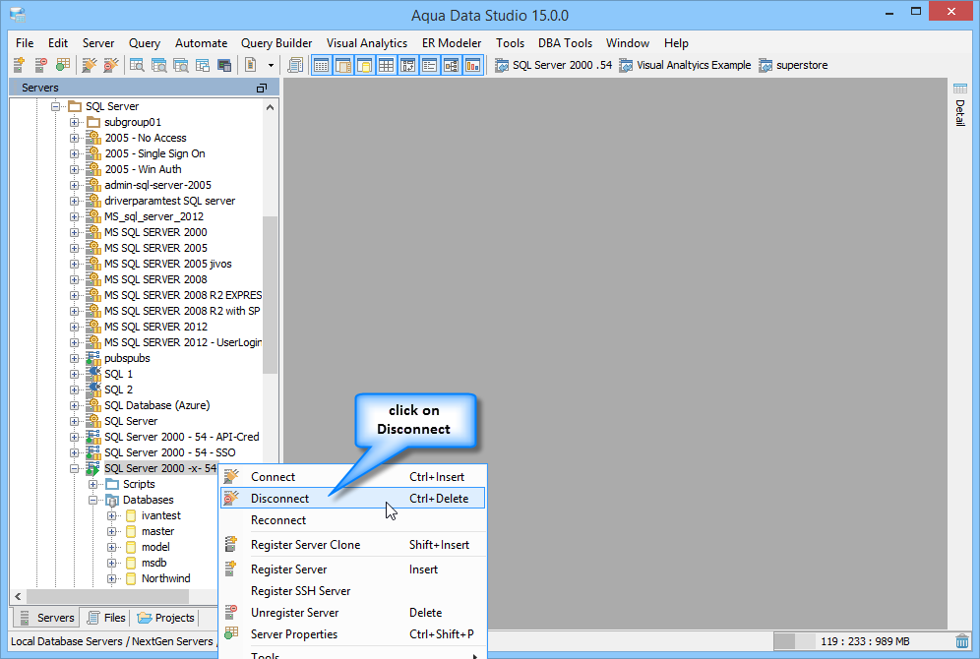
Task: Click the Detail panel grid icon
Action: (960, 89)
